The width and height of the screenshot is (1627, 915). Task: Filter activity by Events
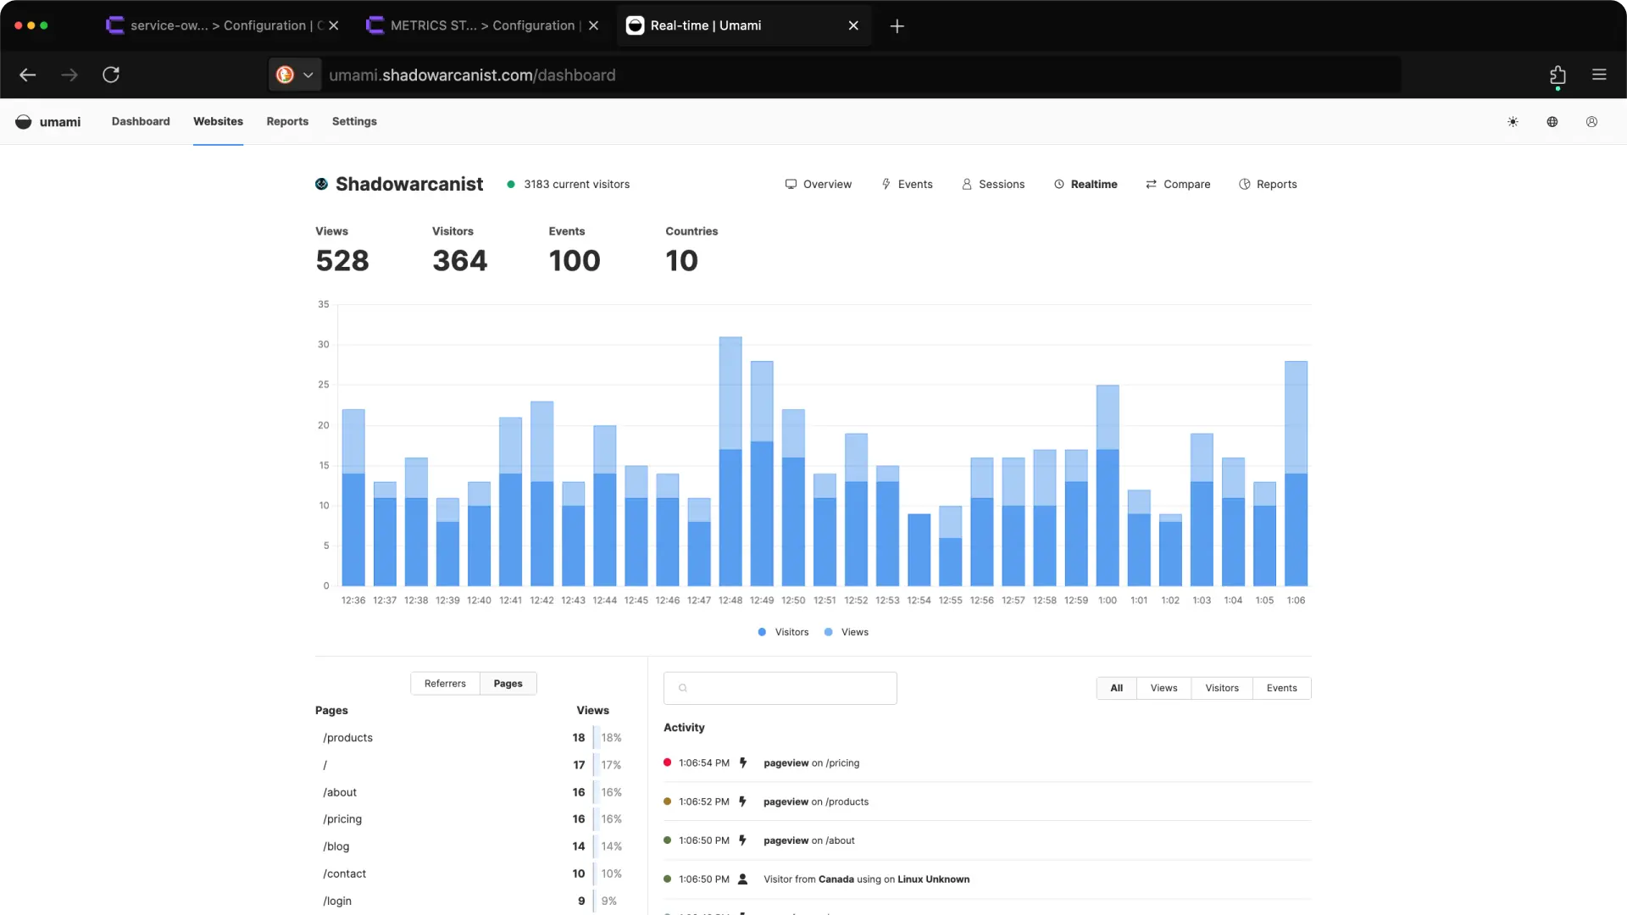tap(1281, 688)
